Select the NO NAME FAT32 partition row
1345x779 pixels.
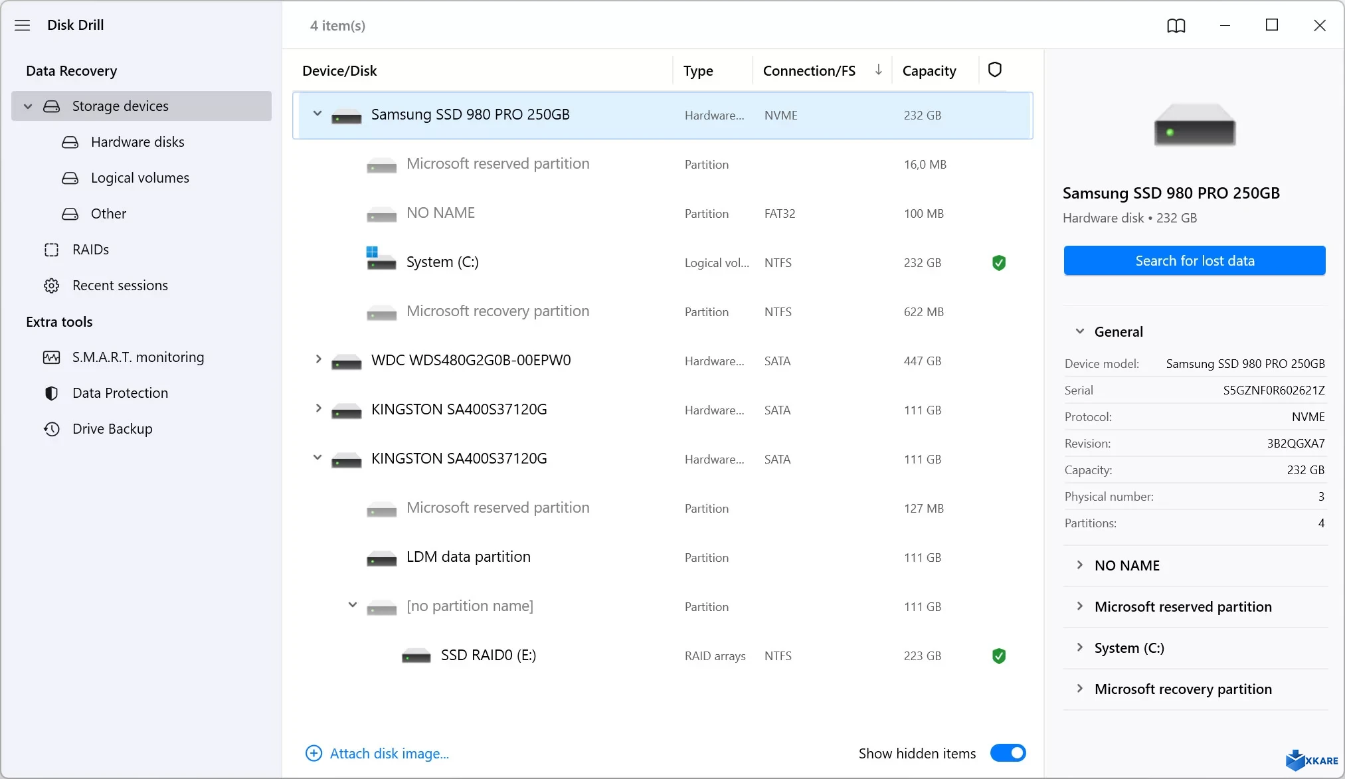click(663, 214)
